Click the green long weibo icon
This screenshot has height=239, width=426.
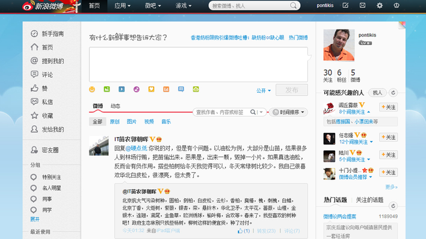pyautogui.click(x=196, y=89)
